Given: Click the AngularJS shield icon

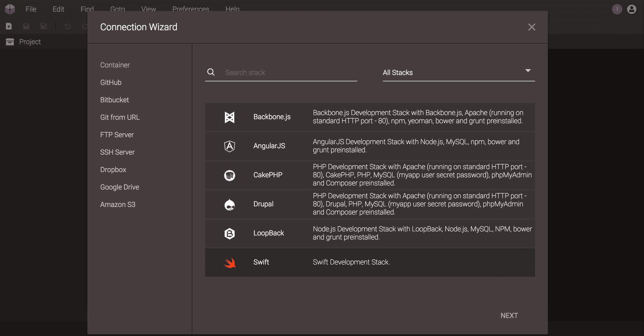Looking at the screenshot, I should click(x=229, y=146).
